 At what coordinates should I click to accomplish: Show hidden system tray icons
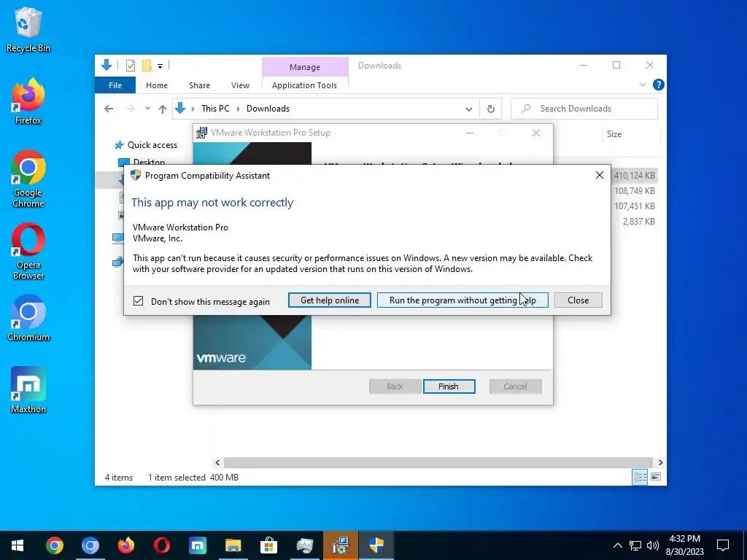pos(617,545)
